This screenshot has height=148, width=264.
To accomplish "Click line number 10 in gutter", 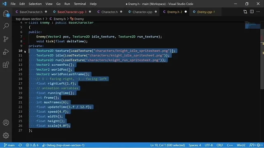I will 20,51.
